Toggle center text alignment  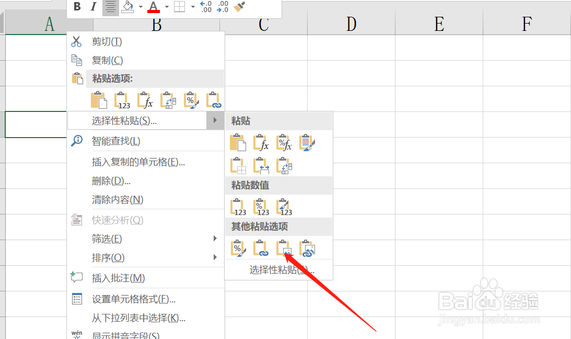pos(110,7)
